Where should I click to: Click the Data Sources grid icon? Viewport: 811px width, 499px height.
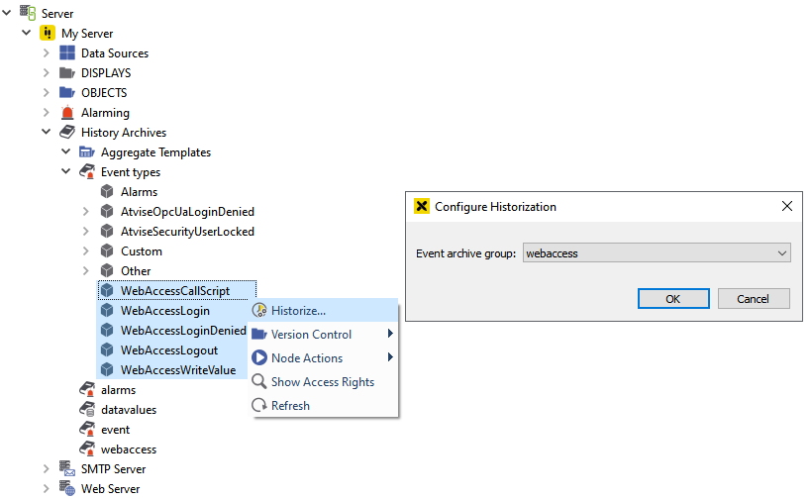click(x=67, y=52)
